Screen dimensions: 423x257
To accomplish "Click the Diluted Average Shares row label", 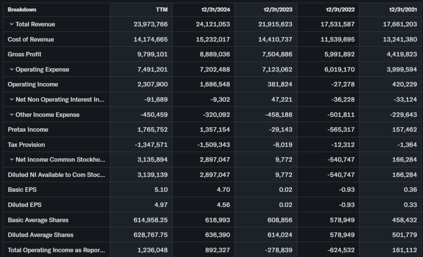I will tap(40, 235).
